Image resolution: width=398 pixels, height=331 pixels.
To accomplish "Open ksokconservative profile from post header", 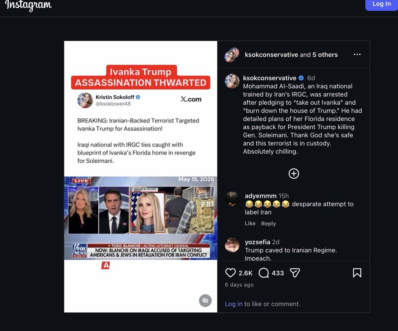I will tap(271, 55).
